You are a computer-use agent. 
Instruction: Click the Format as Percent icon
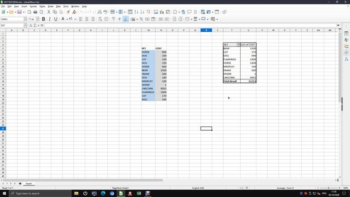(141, 19)
